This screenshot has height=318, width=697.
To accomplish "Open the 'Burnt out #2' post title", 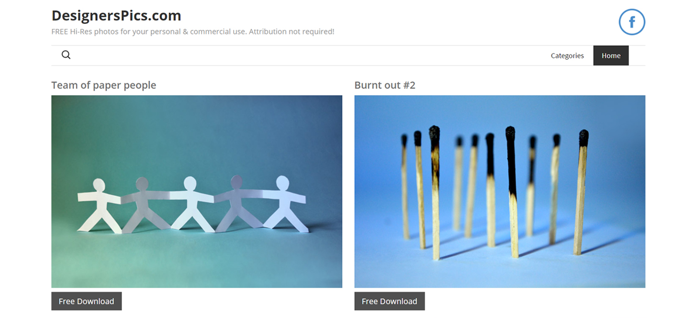I will [385, 85].
